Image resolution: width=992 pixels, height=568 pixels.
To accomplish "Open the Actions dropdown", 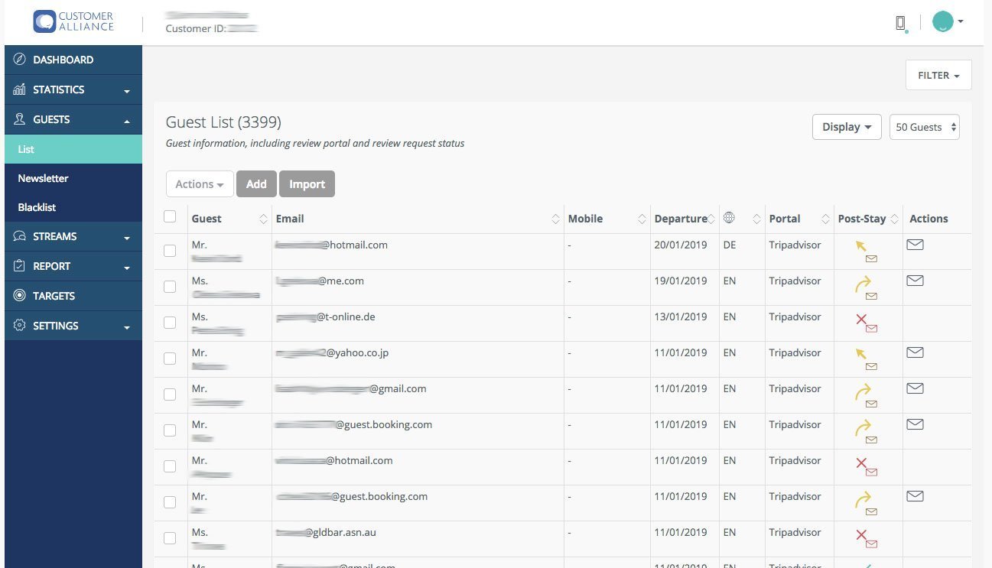I will point(200,183).
